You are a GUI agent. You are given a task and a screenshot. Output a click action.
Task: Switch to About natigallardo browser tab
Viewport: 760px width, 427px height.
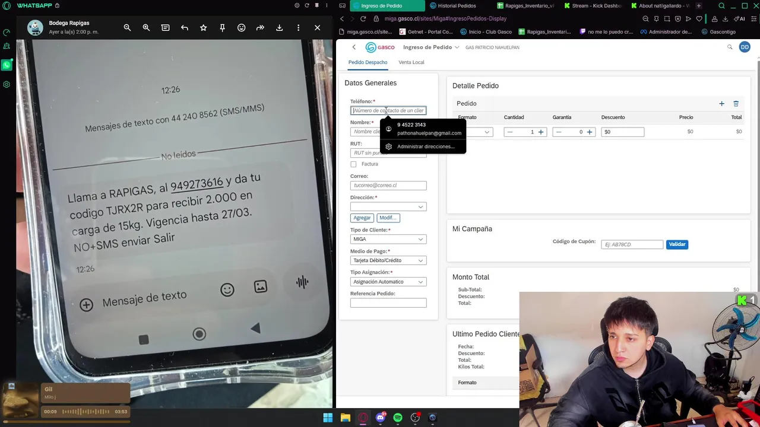tap(662, 6)
